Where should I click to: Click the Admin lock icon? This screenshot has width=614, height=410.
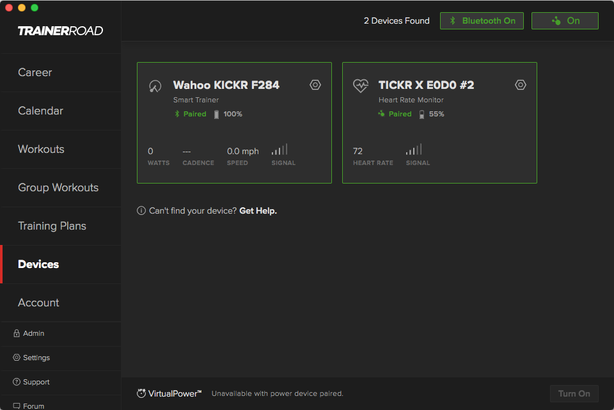(17, 333)
